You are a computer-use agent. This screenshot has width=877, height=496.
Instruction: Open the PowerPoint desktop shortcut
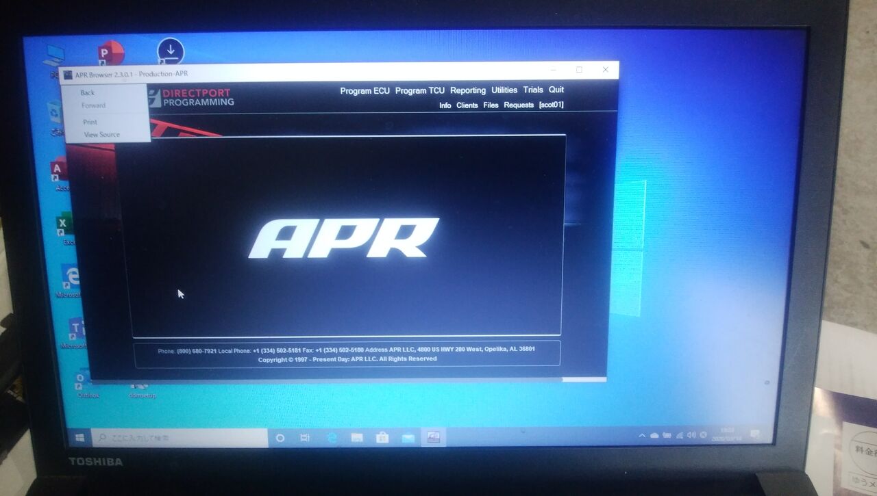[111, 53]
